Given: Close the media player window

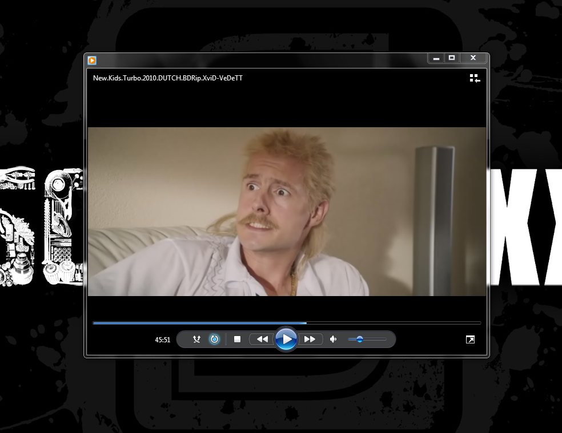Looking at the screenshot, I should pyautogui.click(x=473, y=58).
